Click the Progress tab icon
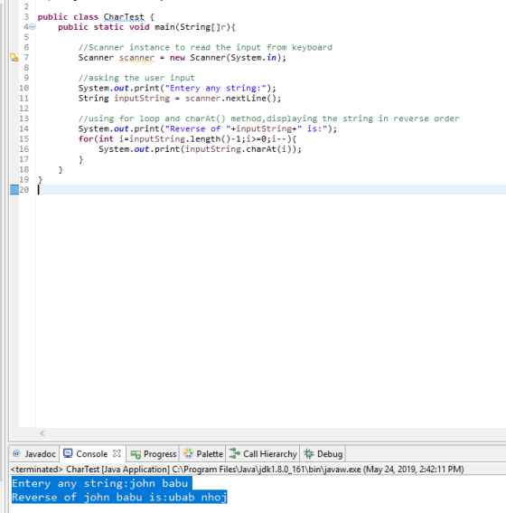Viewport: 506px width, 513px height. point(136,454)
